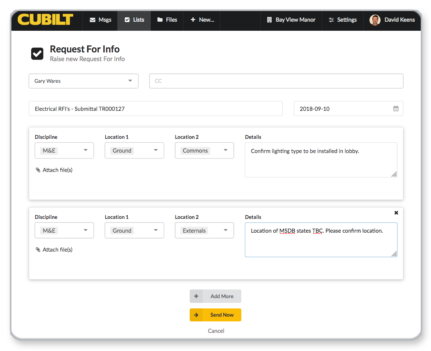Click the CUBILT logo
The height and width of the screenshot is (351, 431).
pos(45,20)
